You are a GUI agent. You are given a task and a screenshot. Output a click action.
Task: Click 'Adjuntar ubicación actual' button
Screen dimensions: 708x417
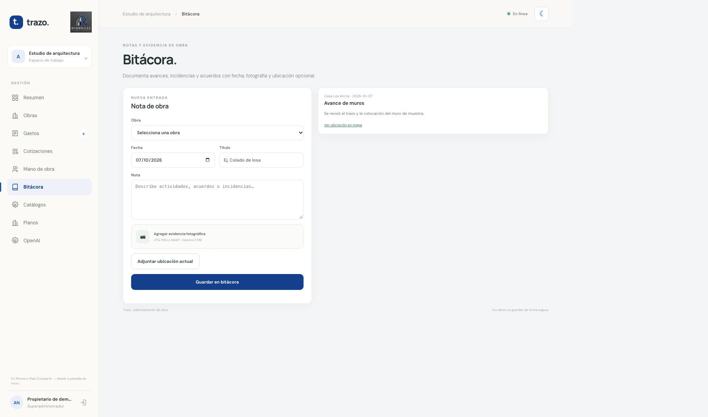click(x=165, y=261)
